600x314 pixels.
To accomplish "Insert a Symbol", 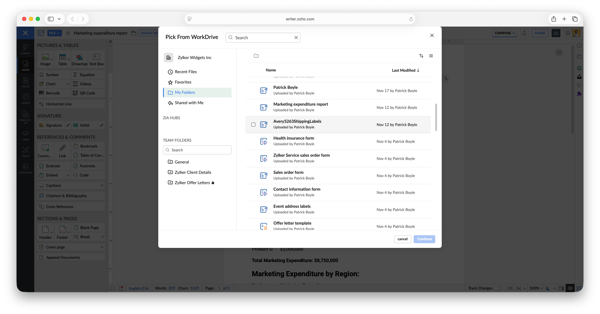I will (x=54, y=75).
